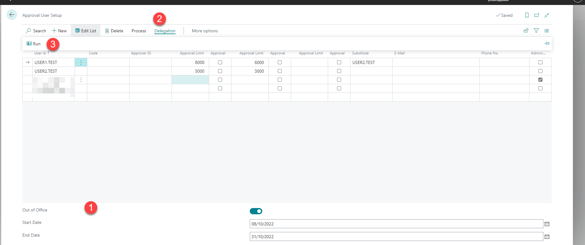The width and height of the screenshot is (585, 245).
Task: Open the Delegation menu
Action: (x=165, y=31)
